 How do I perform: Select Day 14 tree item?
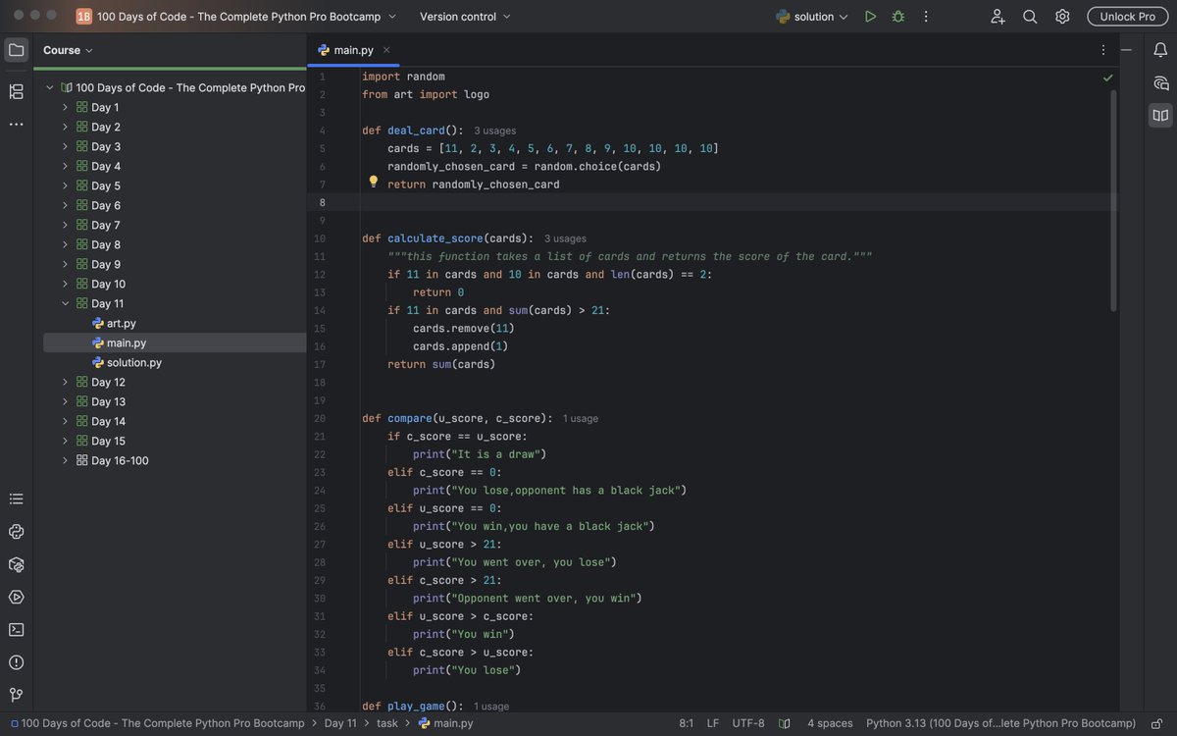tap(108, 421)
